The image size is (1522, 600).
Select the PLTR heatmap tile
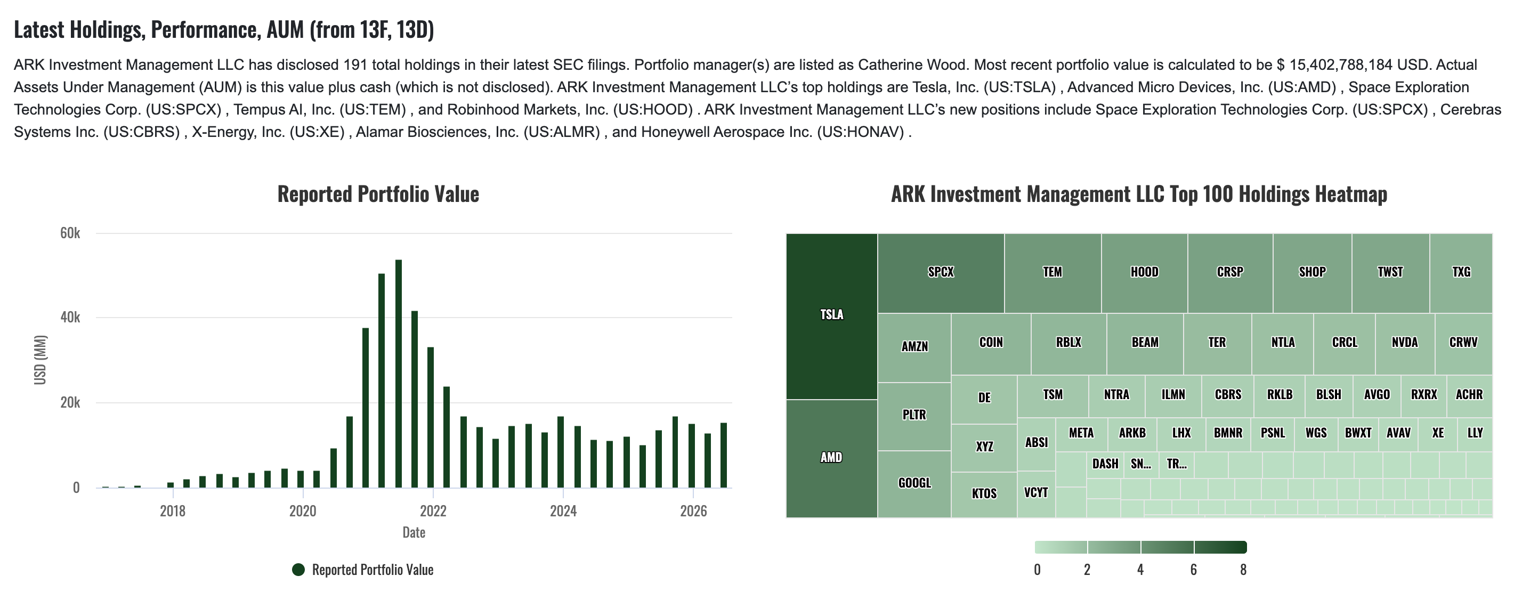(914, 416)
